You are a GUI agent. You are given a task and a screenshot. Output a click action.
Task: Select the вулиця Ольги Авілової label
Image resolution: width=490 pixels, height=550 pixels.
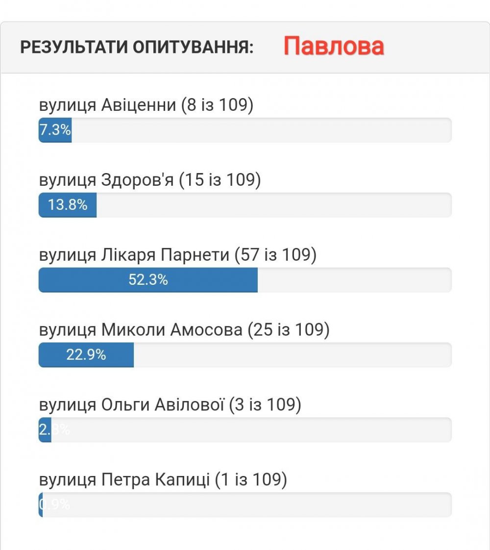[x=170, y=405]
